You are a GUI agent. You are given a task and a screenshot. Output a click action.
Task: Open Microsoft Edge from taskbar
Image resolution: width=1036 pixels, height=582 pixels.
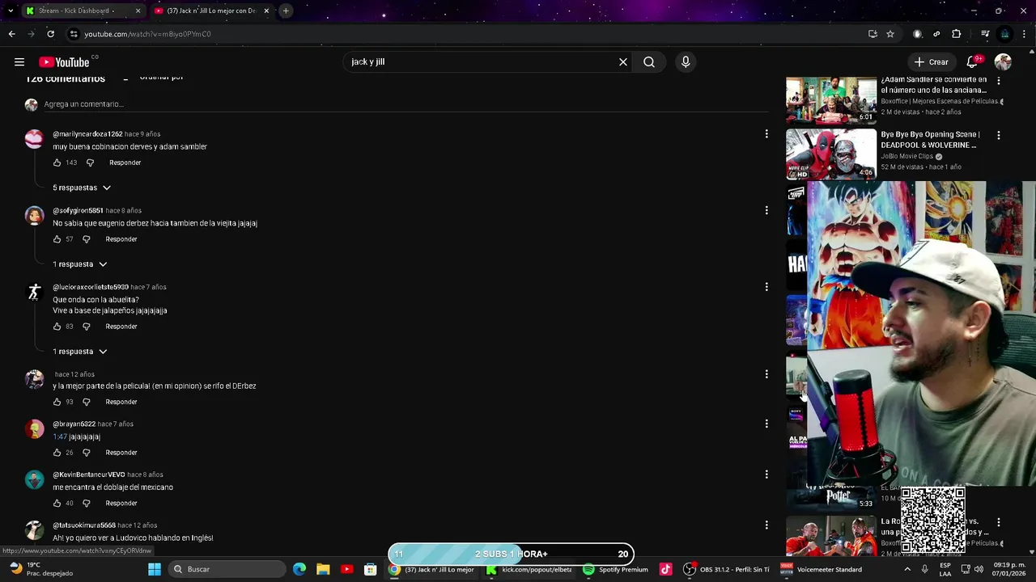(299, 569)
